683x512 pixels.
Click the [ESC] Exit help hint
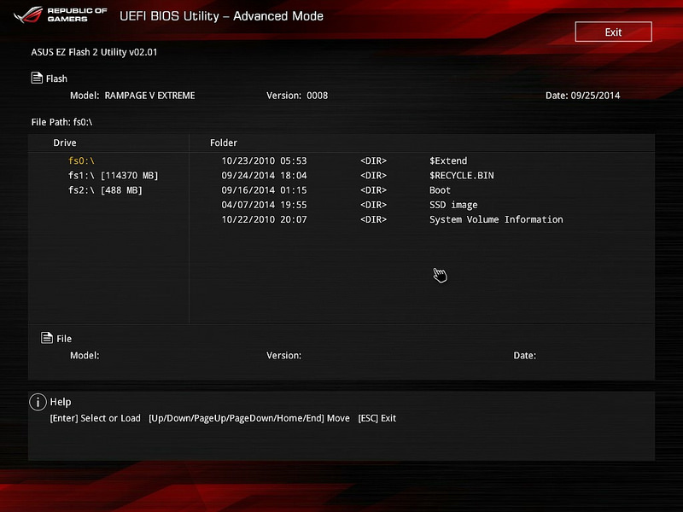(377, 418)
